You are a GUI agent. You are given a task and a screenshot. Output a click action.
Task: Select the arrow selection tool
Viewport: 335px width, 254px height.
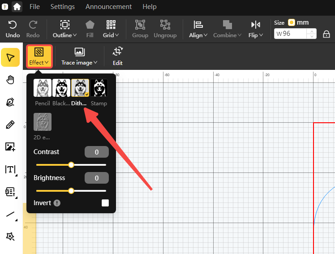[x=10, y=57]
